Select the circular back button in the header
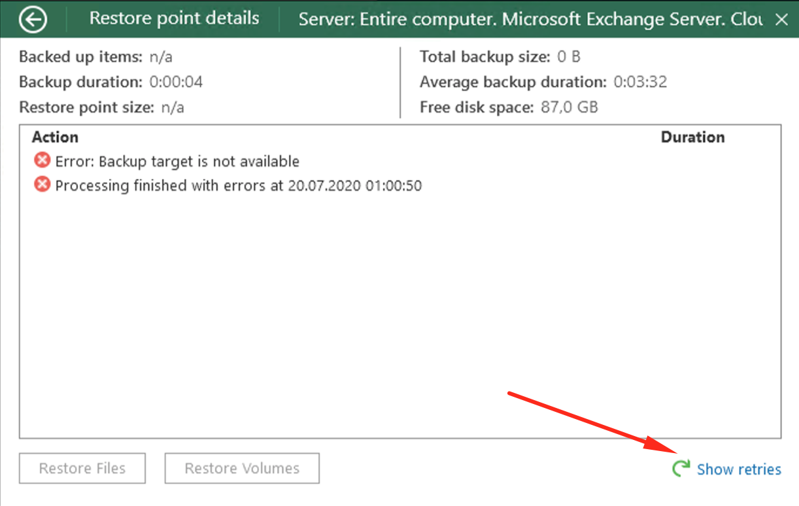The width and height of the screenshot is (799, 506). [x=32, y=19]
